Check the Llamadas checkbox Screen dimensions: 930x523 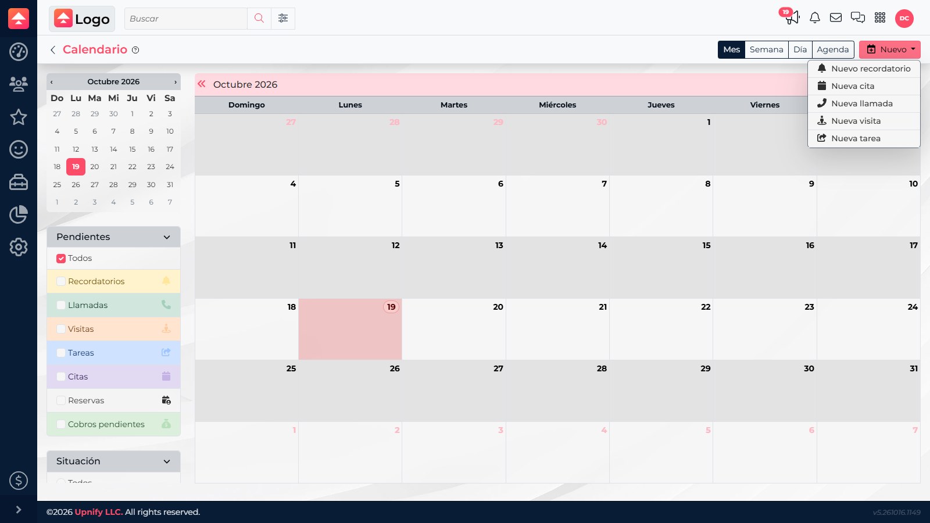click(x=61, y=306)
